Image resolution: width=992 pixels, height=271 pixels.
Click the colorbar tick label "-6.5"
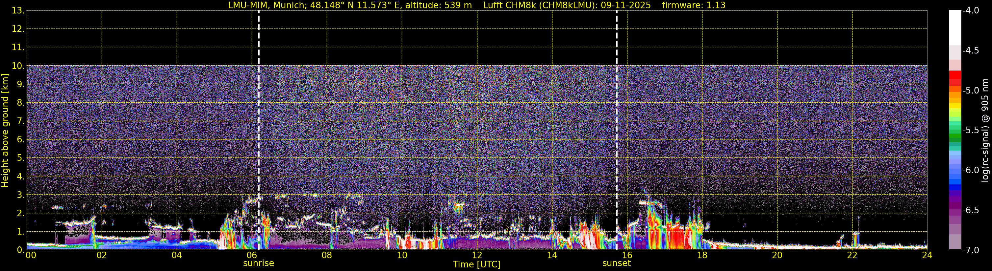point(971,210)
